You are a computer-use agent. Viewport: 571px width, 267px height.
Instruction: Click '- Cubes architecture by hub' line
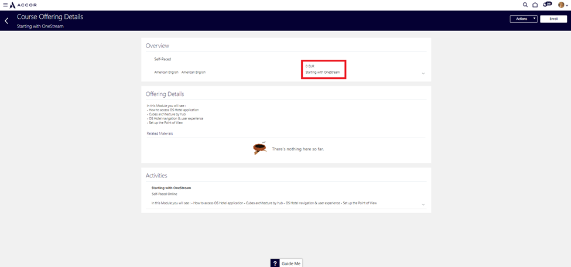(166, 114)
